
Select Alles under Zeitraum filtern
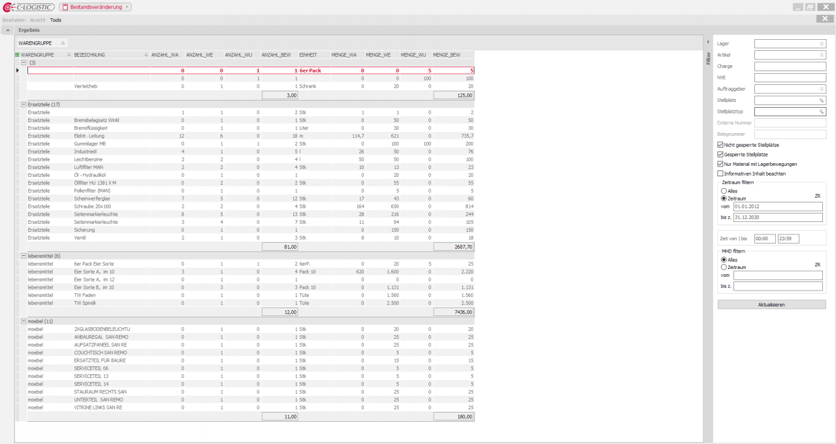click(724, 191)
